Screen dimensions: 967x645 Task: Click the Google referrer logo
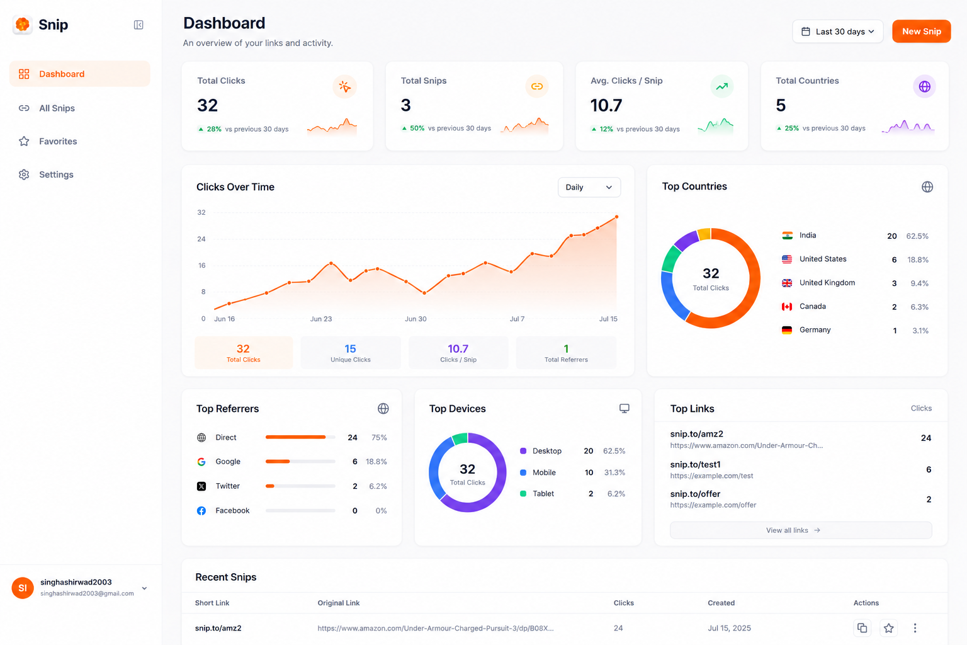point(201,462)
